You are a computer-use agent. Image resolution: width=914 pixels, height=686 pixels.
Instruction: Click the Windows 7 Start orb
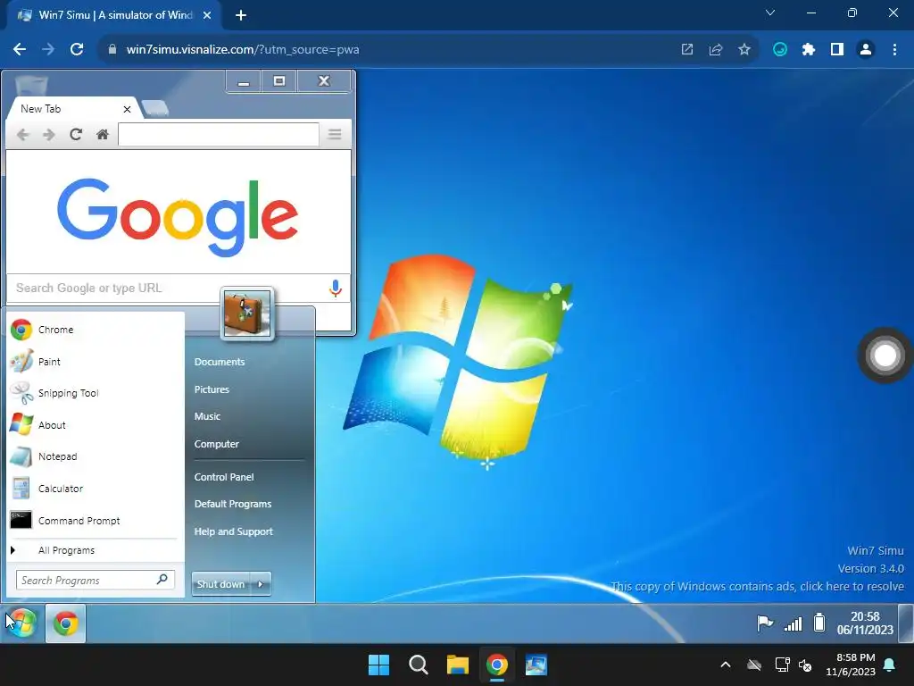[21, 623]
